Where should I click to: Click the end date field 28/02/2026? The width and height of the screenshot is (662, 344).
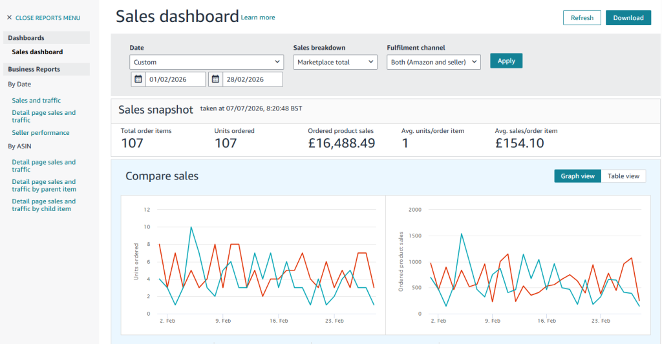[x=253, y=79]
